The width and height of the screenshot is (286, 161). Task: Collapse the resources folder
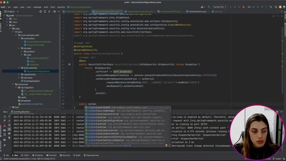click(13, 85)
